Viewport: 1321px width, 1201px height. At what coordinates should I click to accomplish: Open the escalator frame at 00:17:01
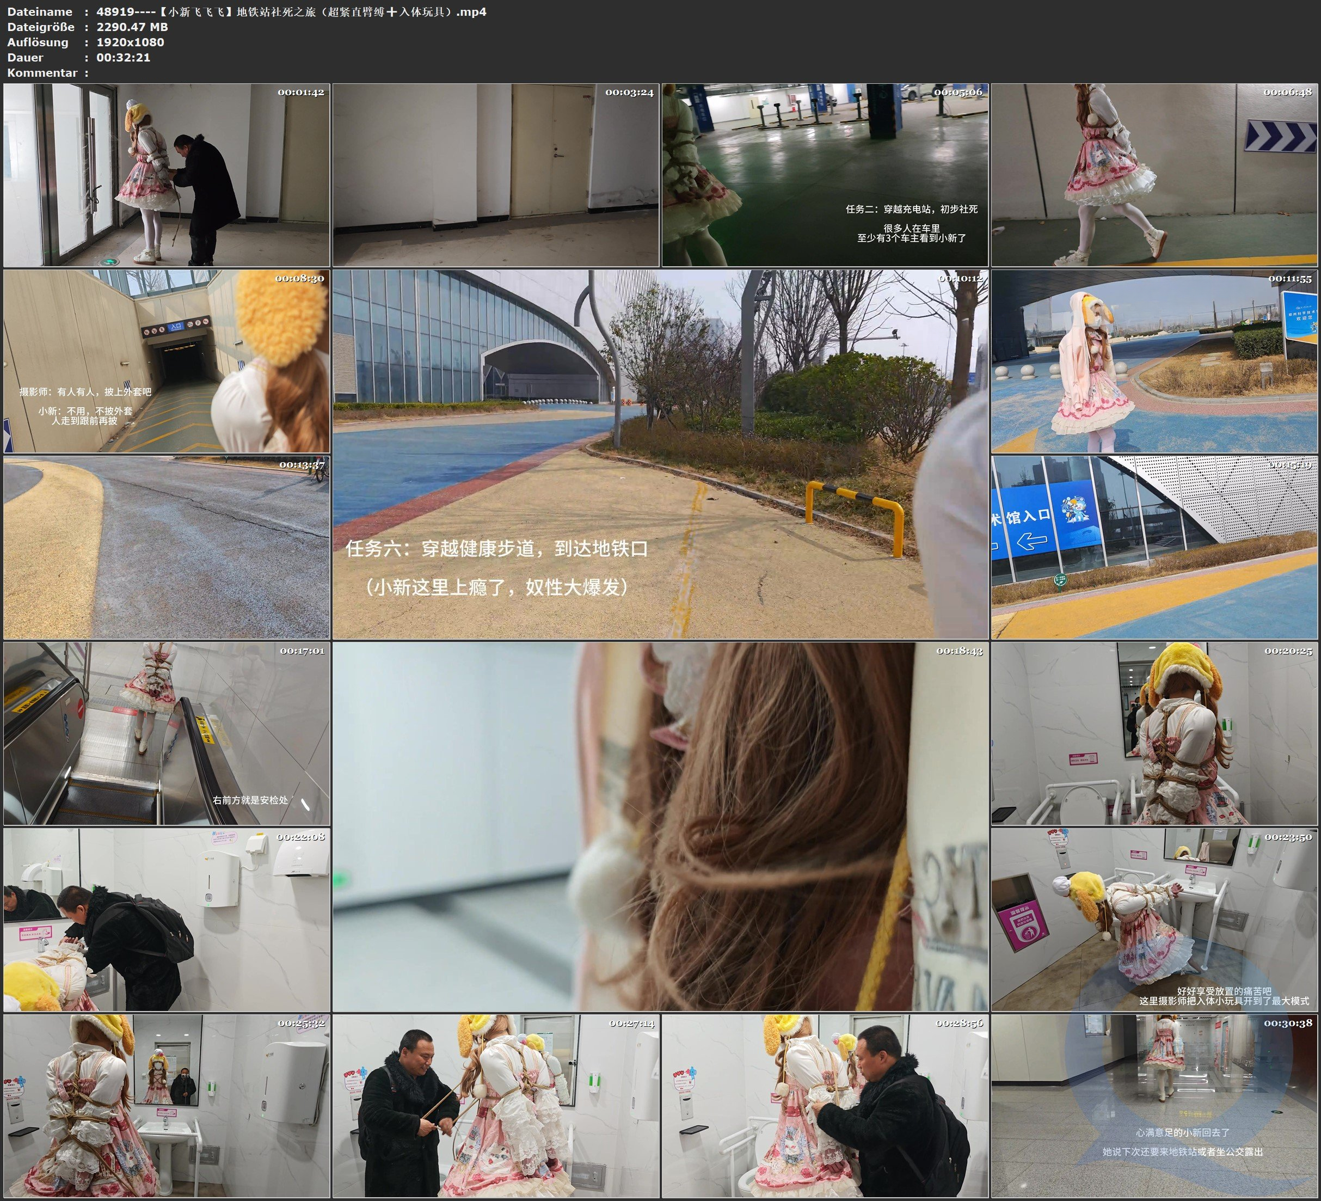click(167, 733)
